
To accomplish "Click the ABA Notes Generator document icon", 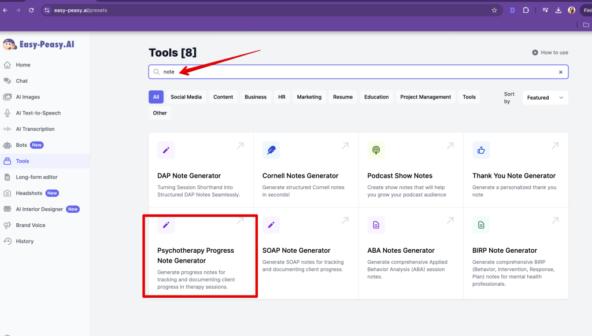I will click(x=376, y=225).
